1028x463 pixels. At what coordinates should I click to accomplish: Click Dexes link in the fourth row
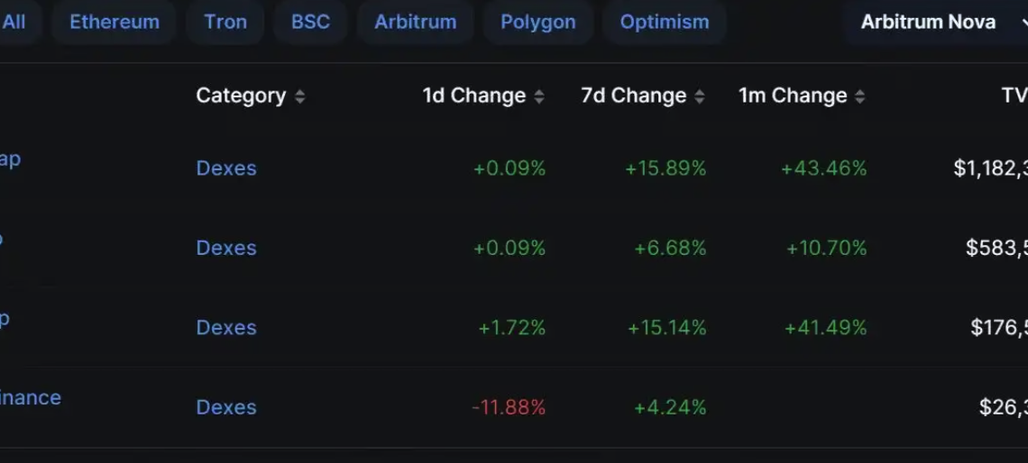click(226, 407)
